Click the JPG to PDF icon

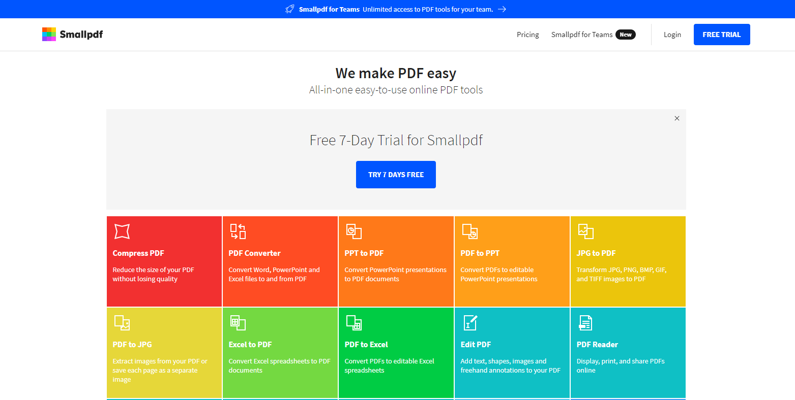pyautogui.click(x=586, y=231)
